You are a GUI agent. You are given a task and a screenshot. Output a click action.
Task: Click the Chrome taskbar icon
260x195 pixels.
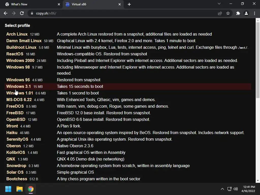coord(31,189)
